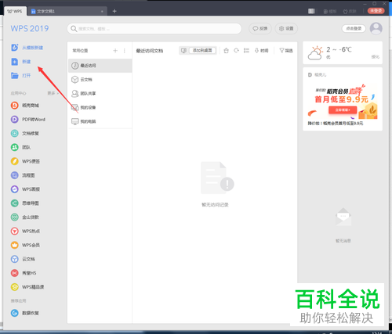Click the 设置 settings button
This screenshot has width=392, height=334.
pyautogui.click(x=286, y=28)
